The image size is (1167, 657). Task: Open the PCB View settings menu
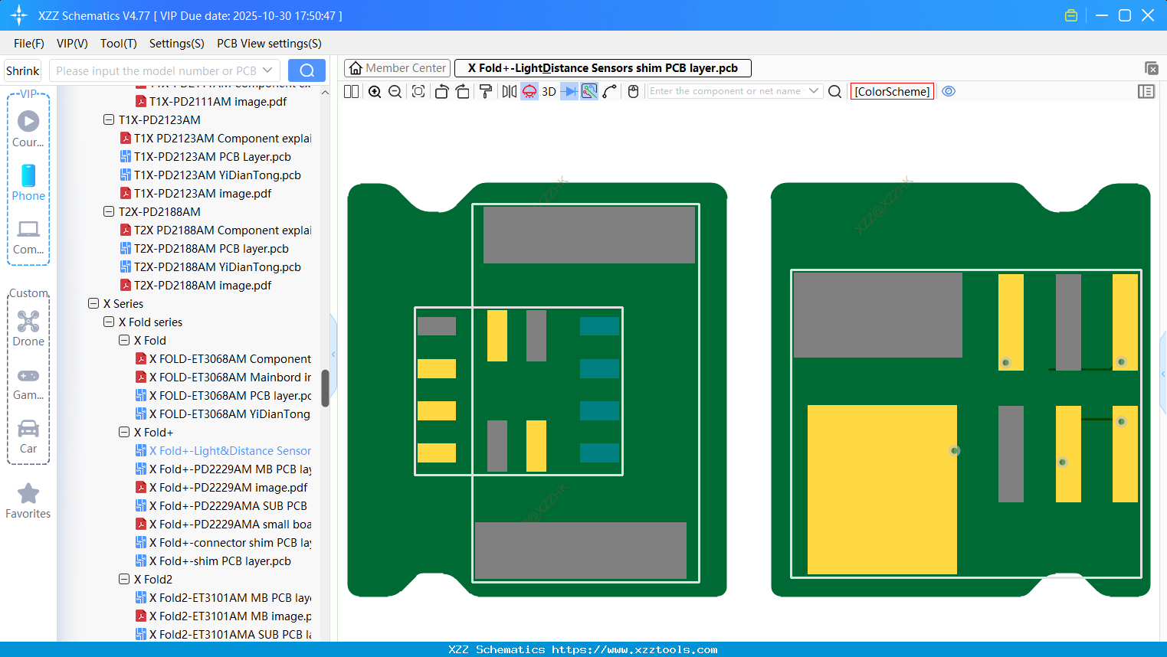268,44
